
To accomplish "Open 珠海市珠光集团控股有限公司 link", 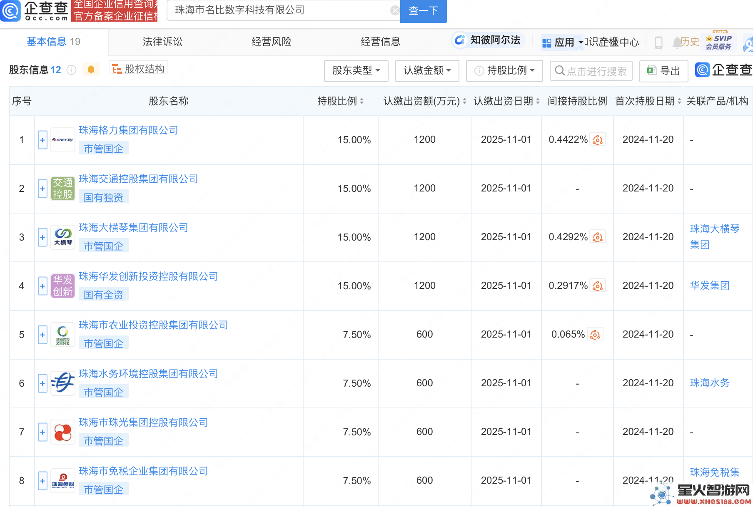I will pyautogui.click(x=143, y=422).
